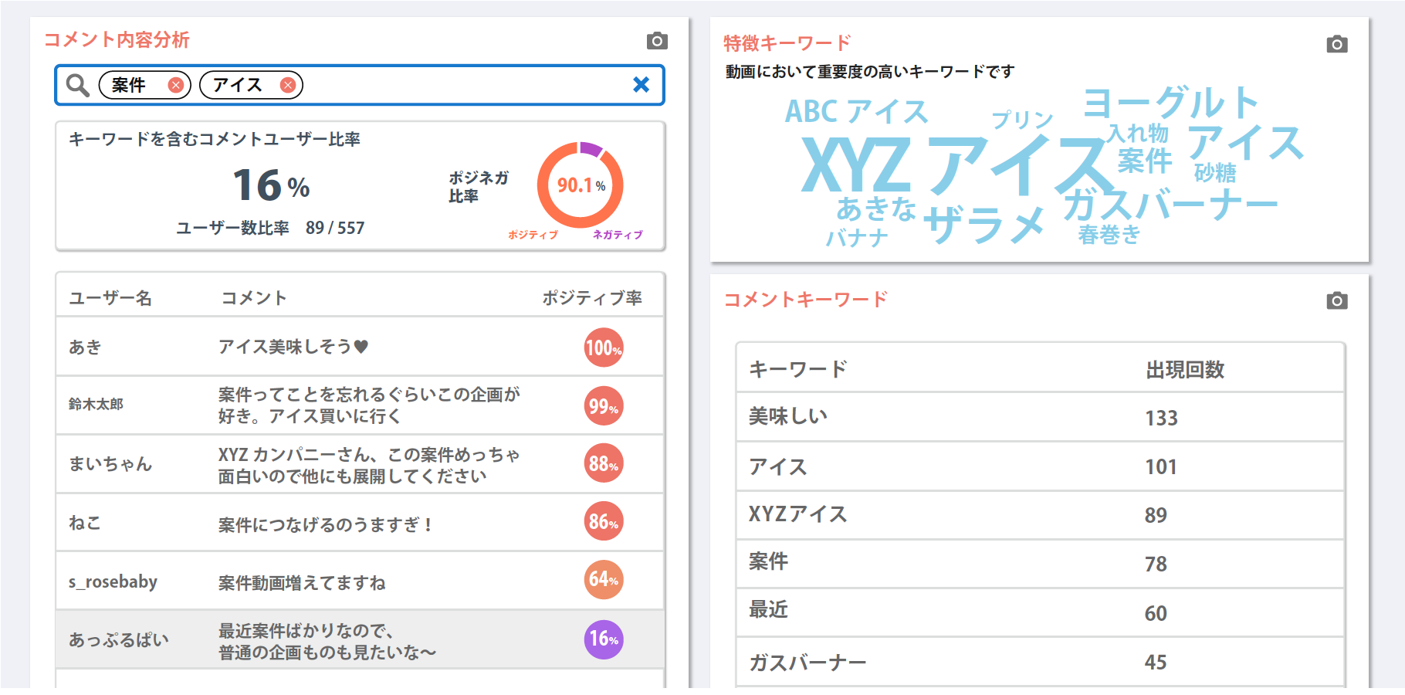Clear all search keywords with the blue X icon
This screenshot has height=695, width=1405.
(642, 85)
